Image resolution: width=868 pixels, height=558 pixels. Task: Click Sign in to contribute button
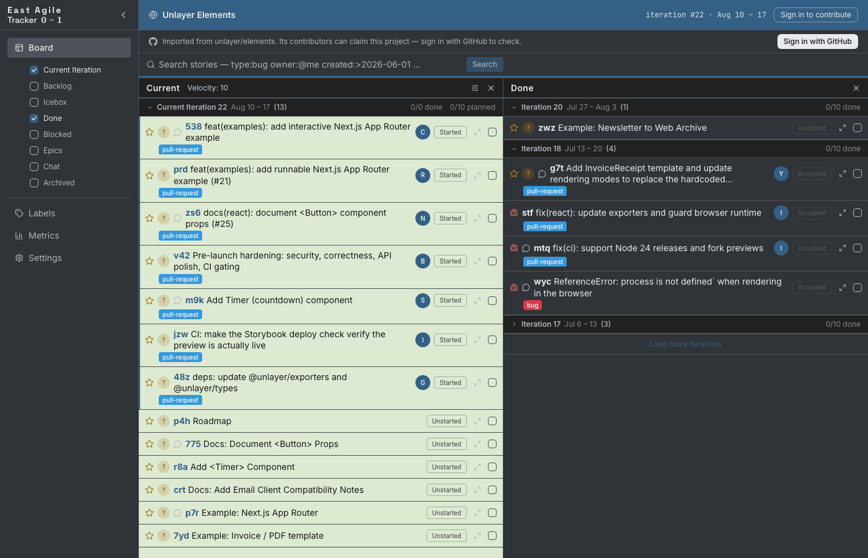816,15
